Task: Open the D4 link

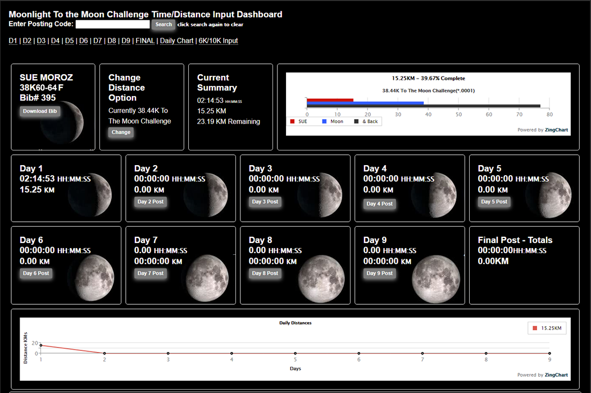Action: (55, 40)
